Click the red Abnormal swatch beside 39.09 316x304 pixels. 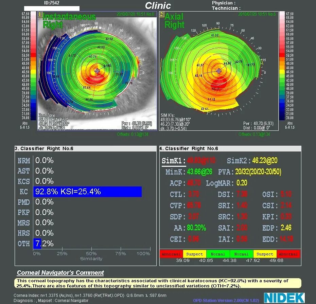171,254
